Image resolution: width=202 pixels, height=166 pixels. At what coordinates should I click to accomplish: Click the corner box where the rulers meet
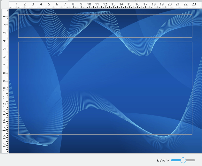[4, 4]
